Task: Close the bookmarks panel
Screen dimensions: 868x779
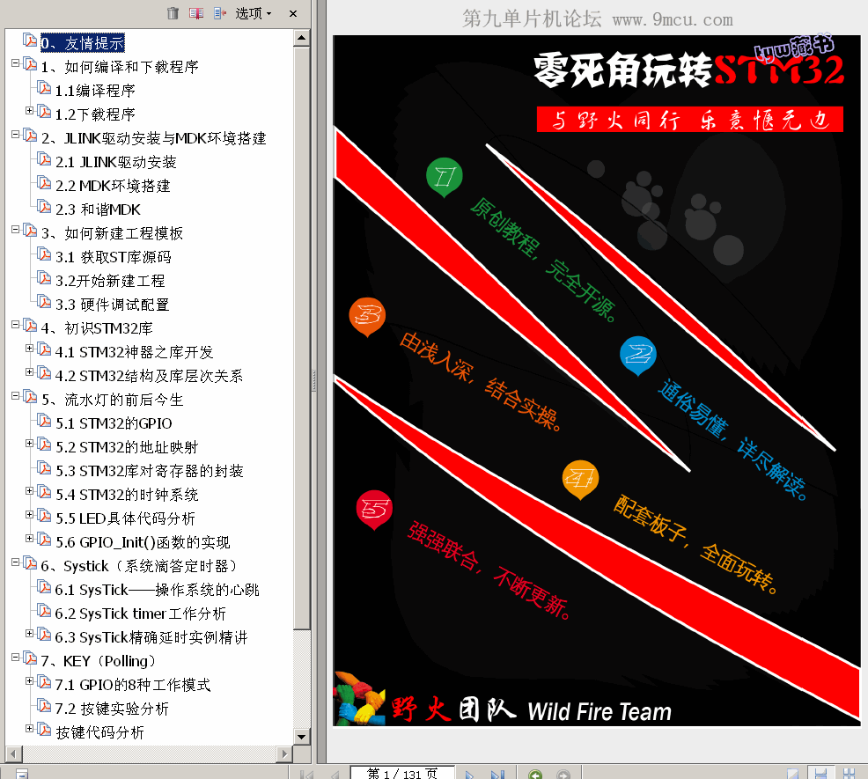Action: pos(293,13)
